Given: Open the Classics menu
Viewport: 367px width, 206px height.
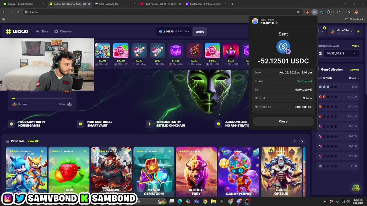Looking at the screenshot, I should [63, 31].
